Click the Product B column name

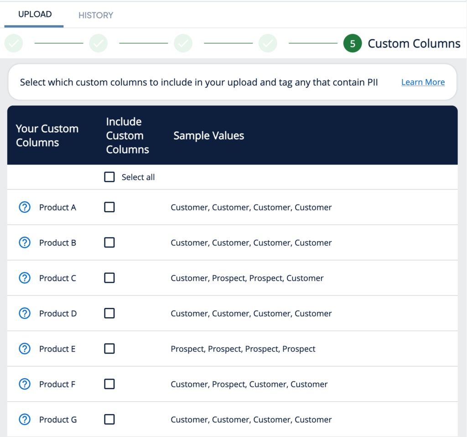pos(58,242)
